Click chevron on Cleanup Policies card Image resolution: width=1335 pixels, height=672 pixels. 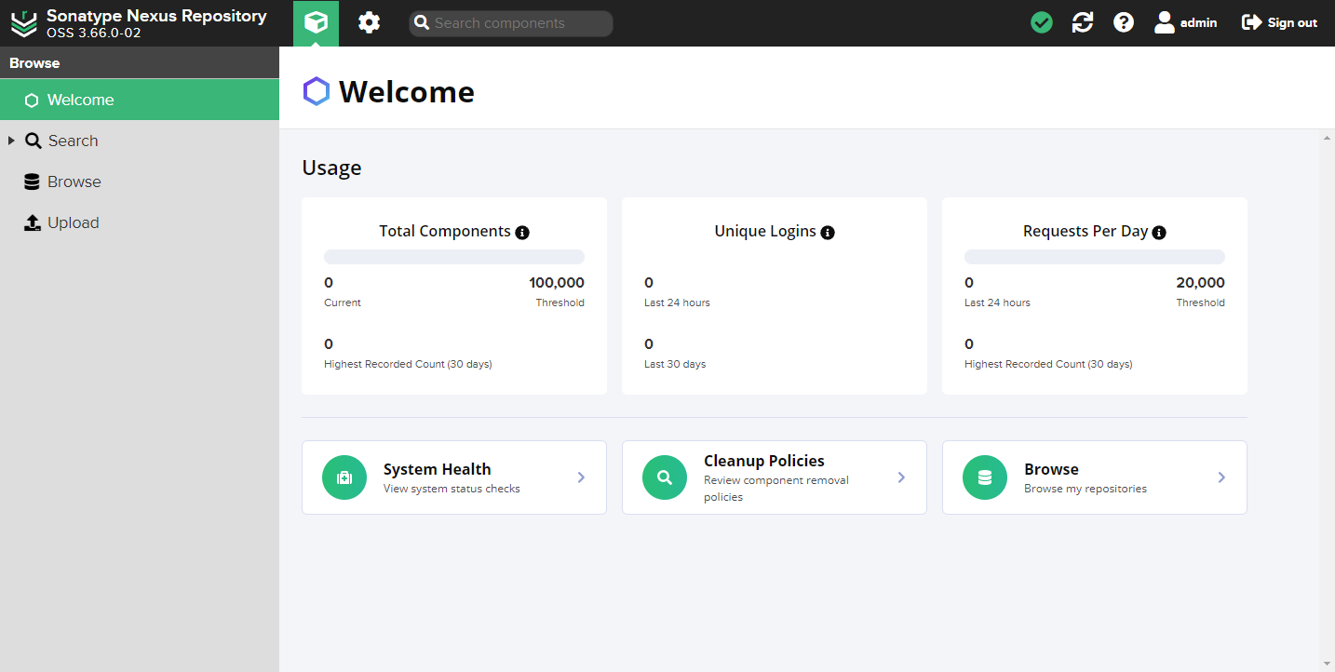[901, 477]
